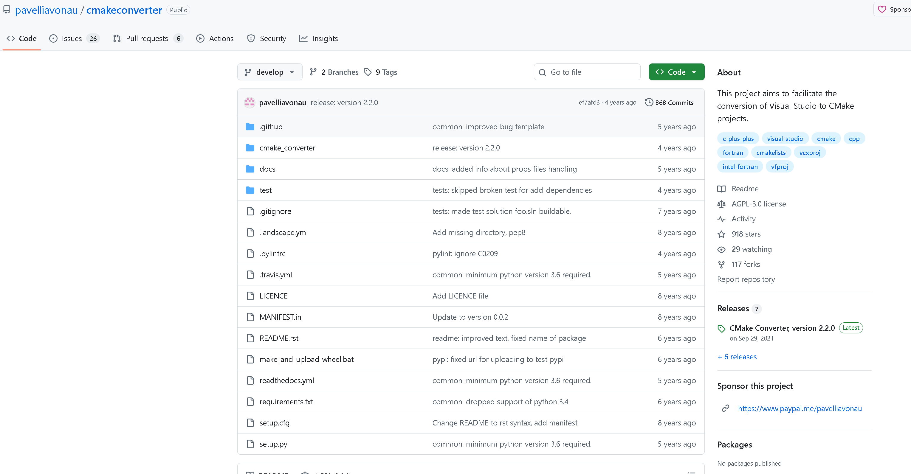Click the Releases heading

coord(733,309)
